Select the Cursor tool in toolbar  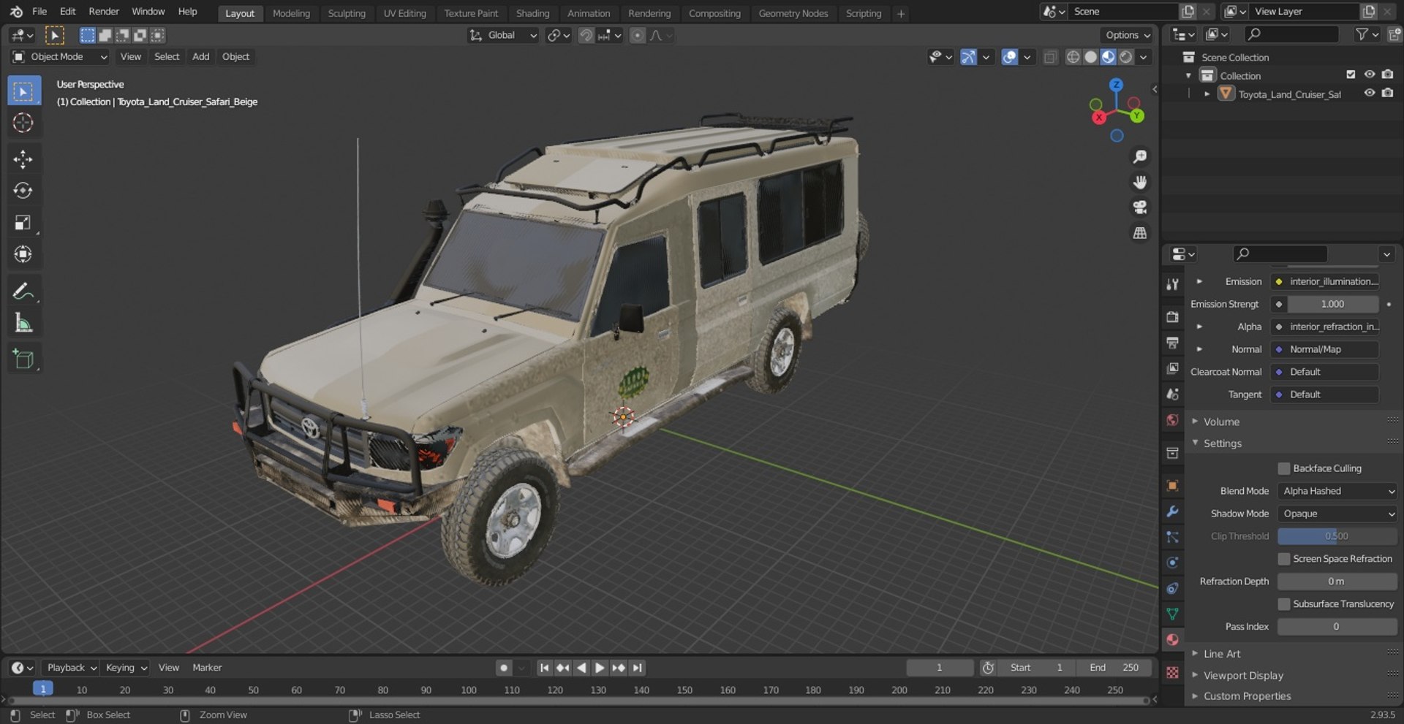point(23,123)
